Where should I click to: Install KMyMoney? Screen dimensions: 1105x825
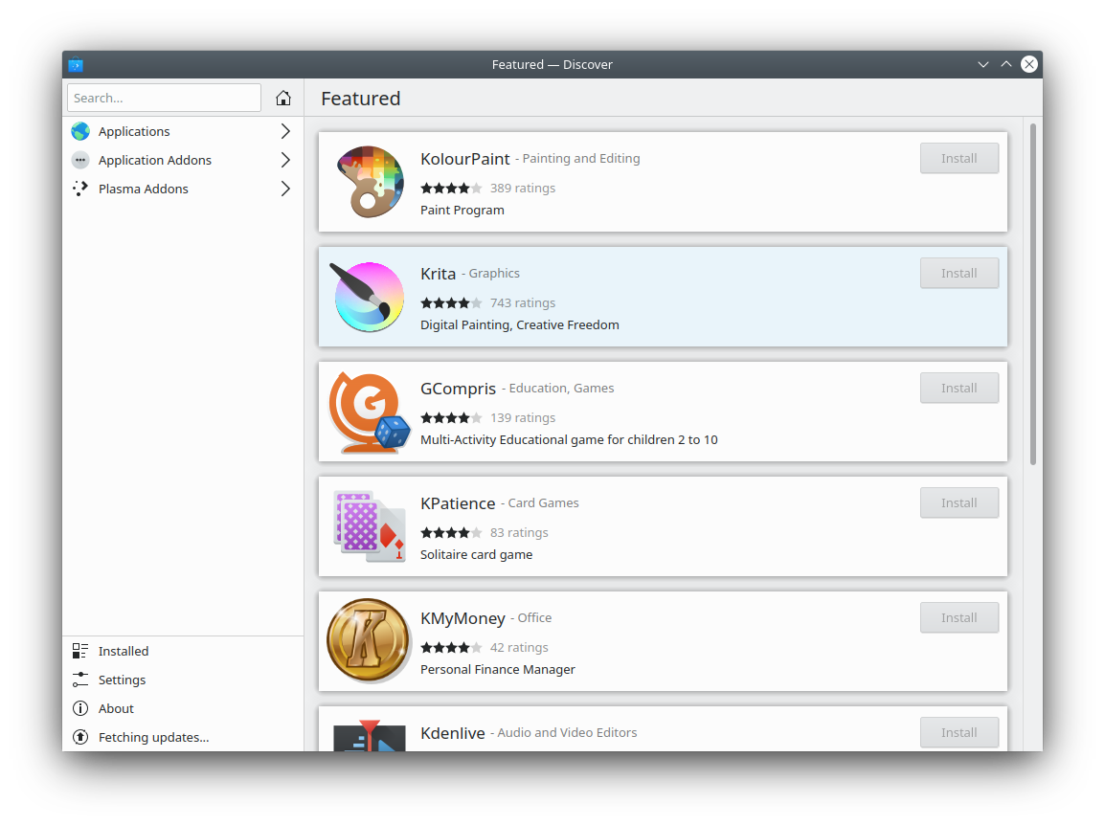[x=959, y=618]
